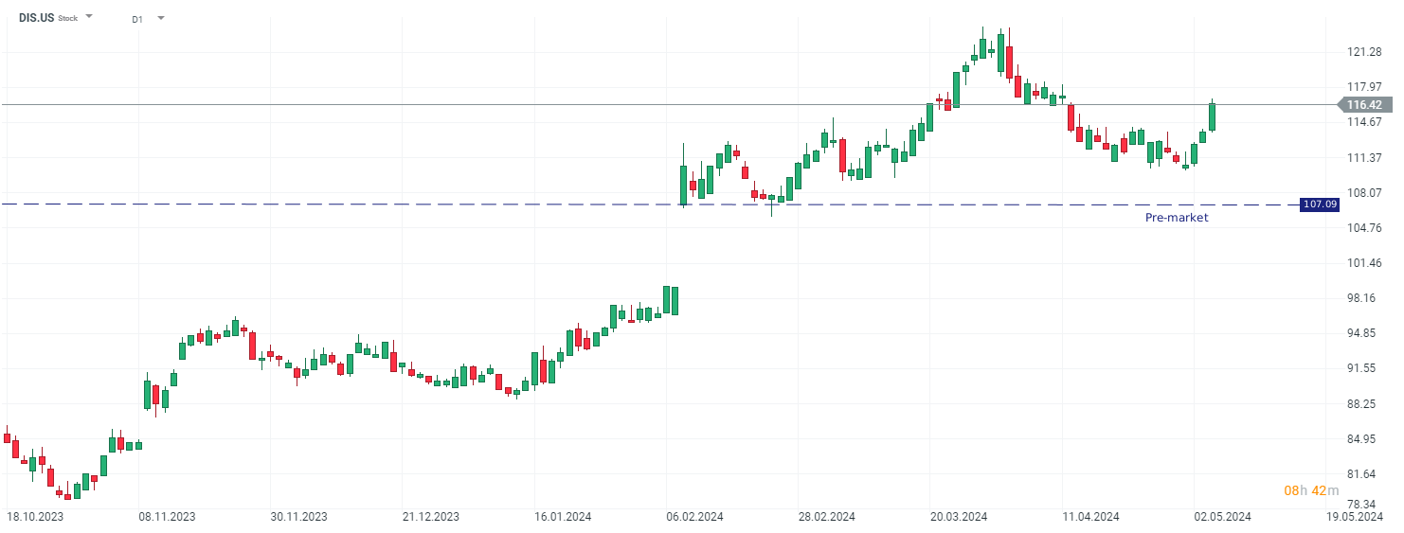The height and width of the screenshot is (533, 1404).
Task: Select the D1 interval label
Action: [137, 19]
